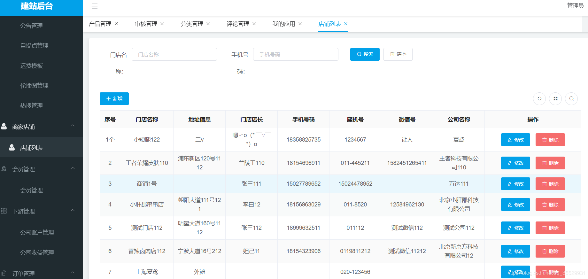Click the 建站后台 logo title
Screen dimensions: 588x279
[37, 6]
